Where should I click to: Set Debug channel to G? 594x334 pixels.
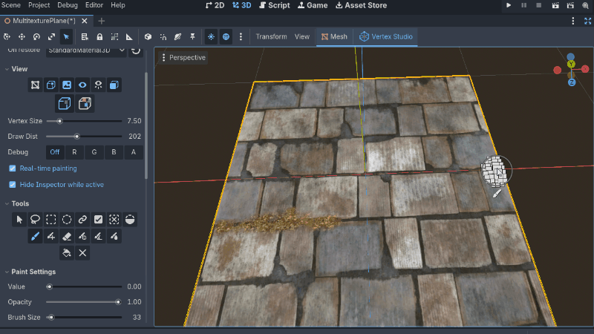click(x=94, y=152)
